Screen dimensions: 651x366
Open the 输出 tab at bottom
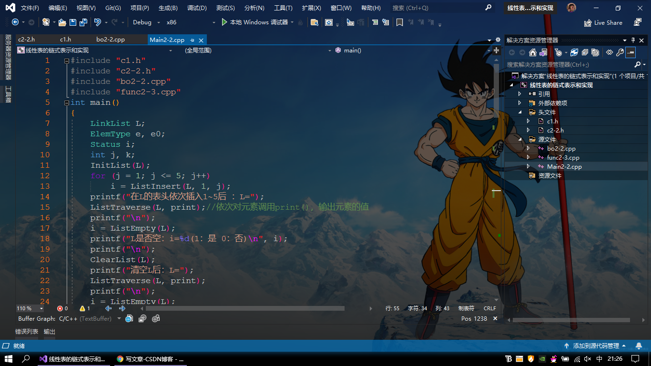[50, 332]
